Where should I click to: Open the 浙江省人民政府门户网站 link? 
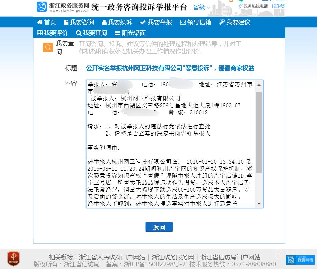point(112,257)
